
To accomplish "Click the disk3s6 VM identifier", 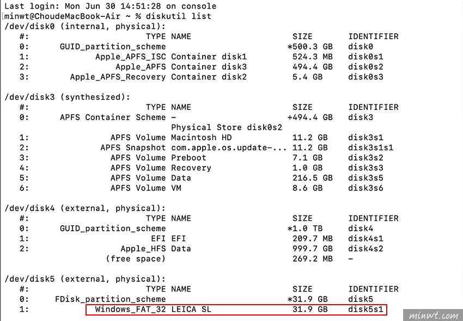I will (x=365, y=188).
